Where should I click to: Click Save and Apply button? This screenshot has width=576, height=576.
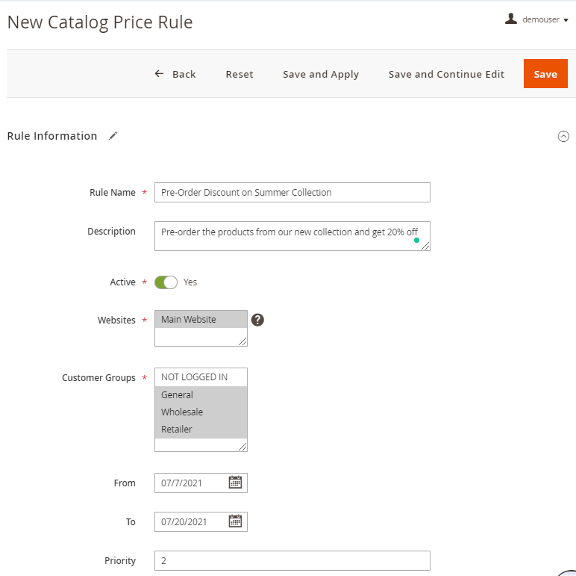pos(321,74)
